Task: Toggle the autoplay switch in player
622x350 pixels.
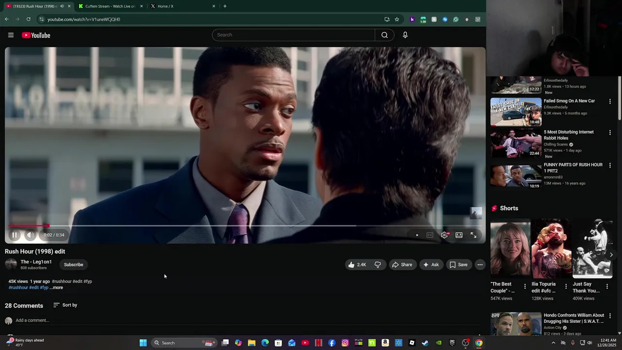Action: coord(416,235)
